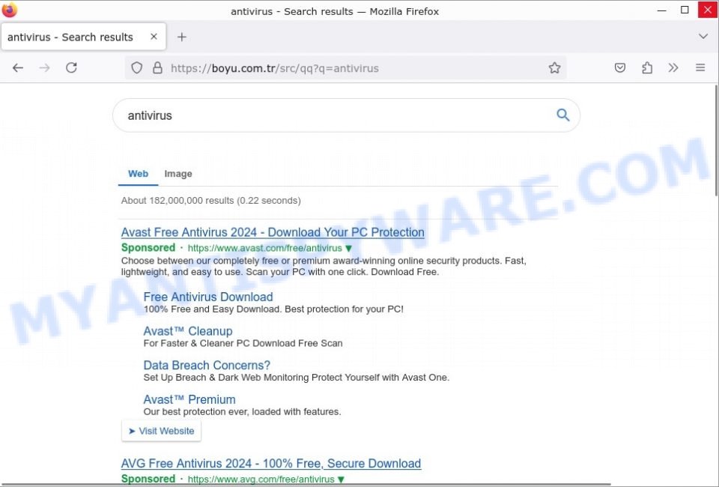
Task: Reload the current page
Action: [71, 68]
